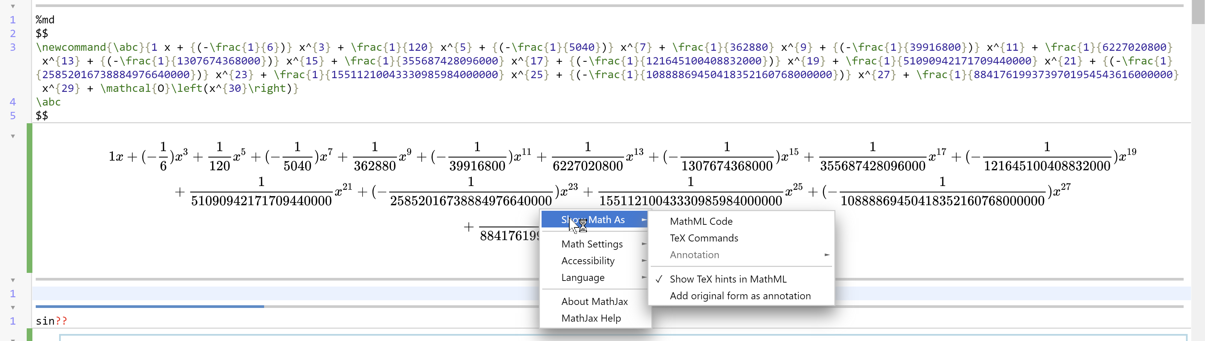The image size is (1205, 341).
Task: Click line number 3 in the gutter
Action: 13,47
